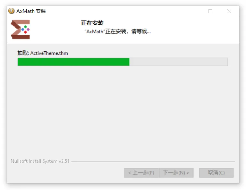Close the AxMath installer window
Image resolution: width=246 pixels, height=190 pixels.
229,11
